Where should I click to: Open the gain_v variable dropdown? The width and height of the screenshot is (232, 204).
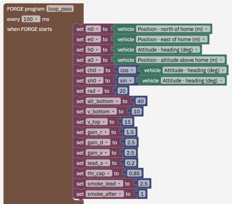[98, 153]
